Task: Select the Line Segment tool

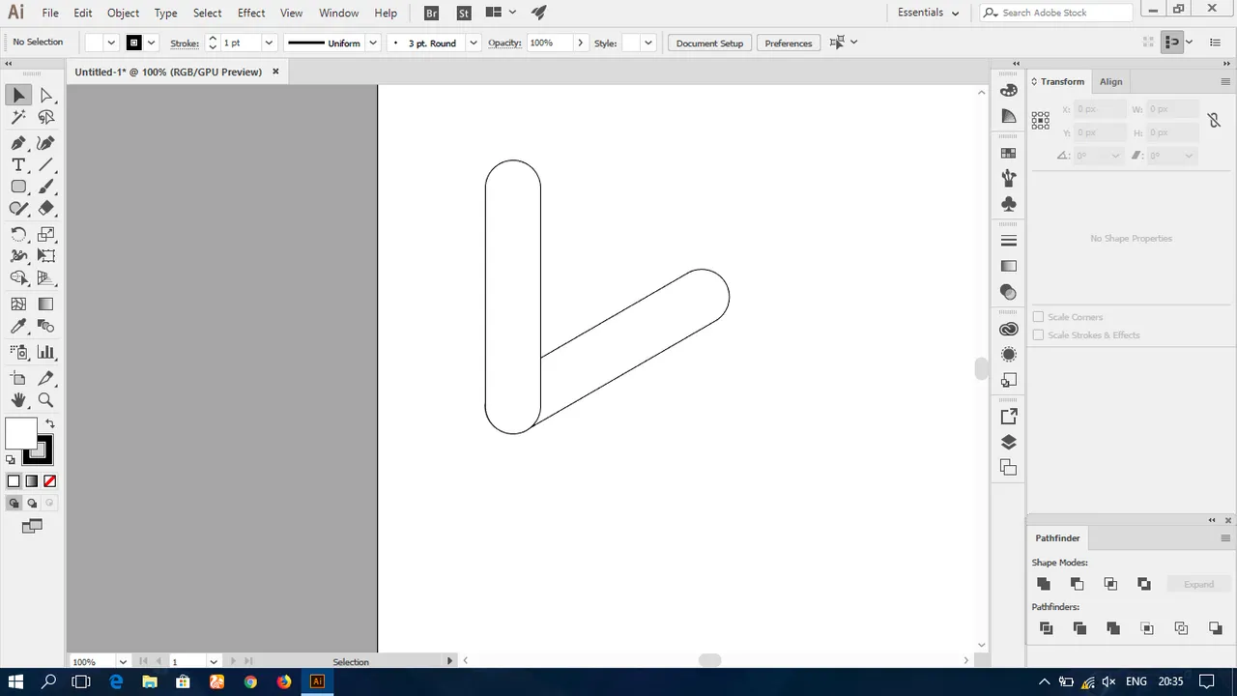Action: [x=46, y=164]
